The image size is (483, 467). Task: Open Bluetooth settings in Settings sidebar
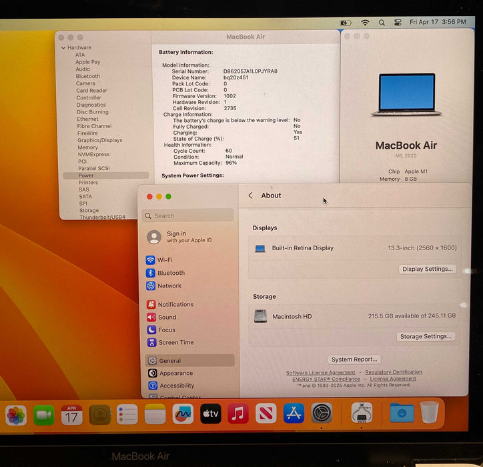pyautogui.click(x=171, y=273)
